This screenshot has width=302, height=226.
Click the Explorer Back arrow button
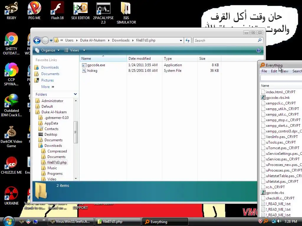click(x=37, y=40)
